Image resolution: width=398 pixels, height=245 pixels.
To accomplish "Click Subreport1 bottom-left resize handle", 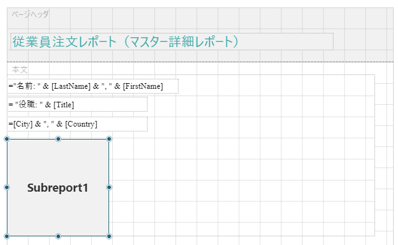I will (x=7, y=236).
